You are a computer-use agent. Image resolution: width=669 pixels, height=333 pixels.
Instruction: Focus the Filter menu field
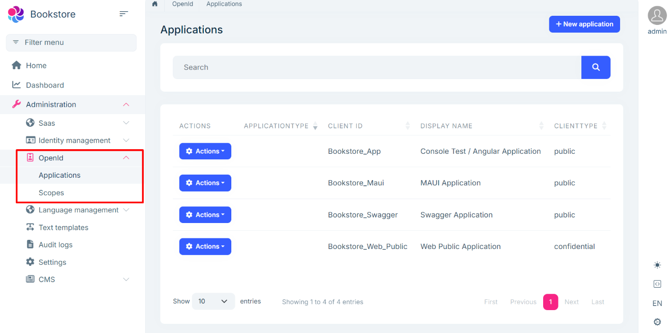click(x=71, y=43)
